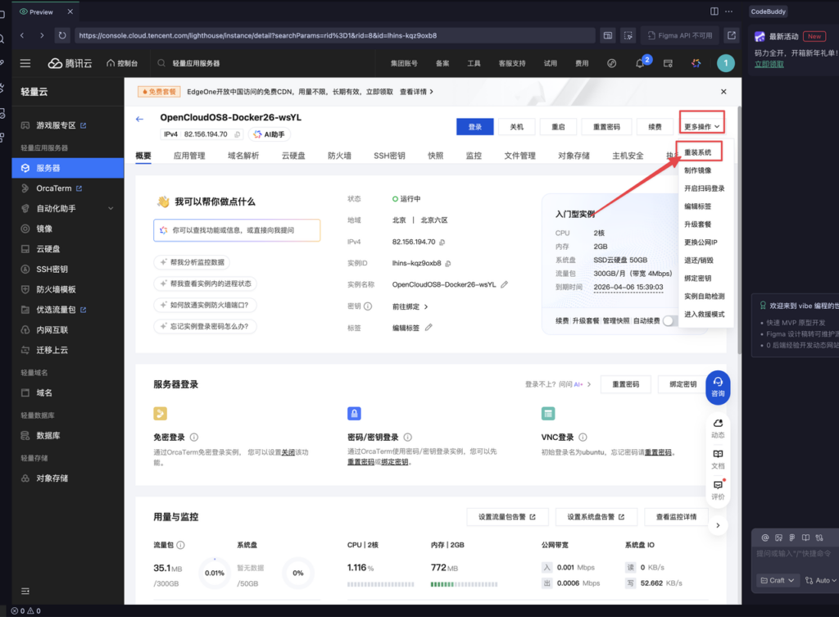
Task: Reload the preview page
Action: (62, 35)
